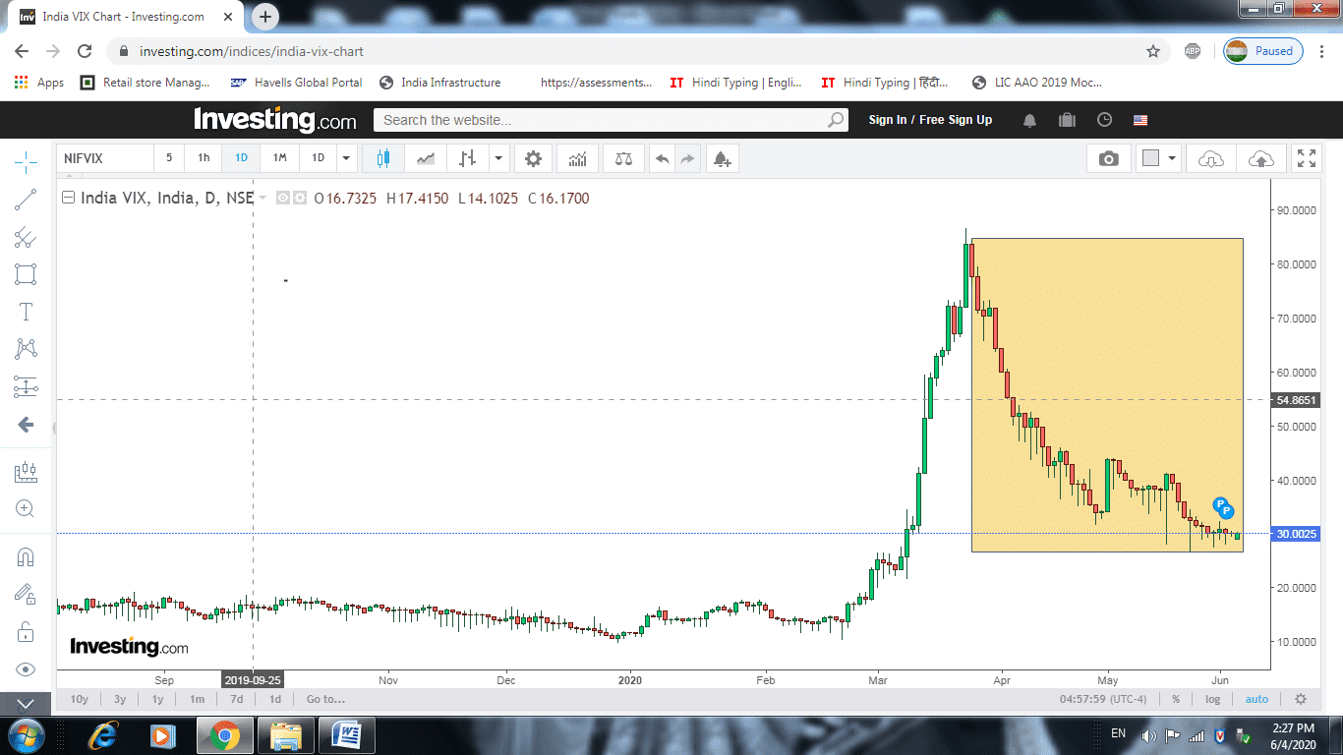Set chart range to 1m

tap(197, 699)
